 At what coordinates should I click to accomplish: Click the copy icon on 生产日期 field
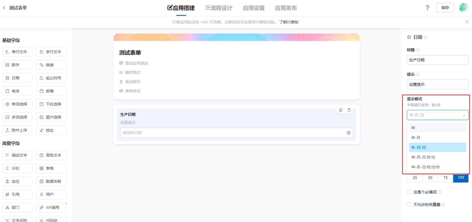coord(341,110)
